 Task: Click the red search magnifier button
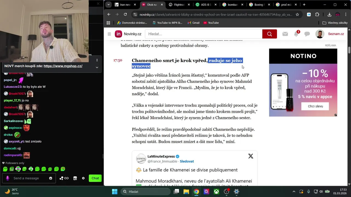tap(270, 34)
